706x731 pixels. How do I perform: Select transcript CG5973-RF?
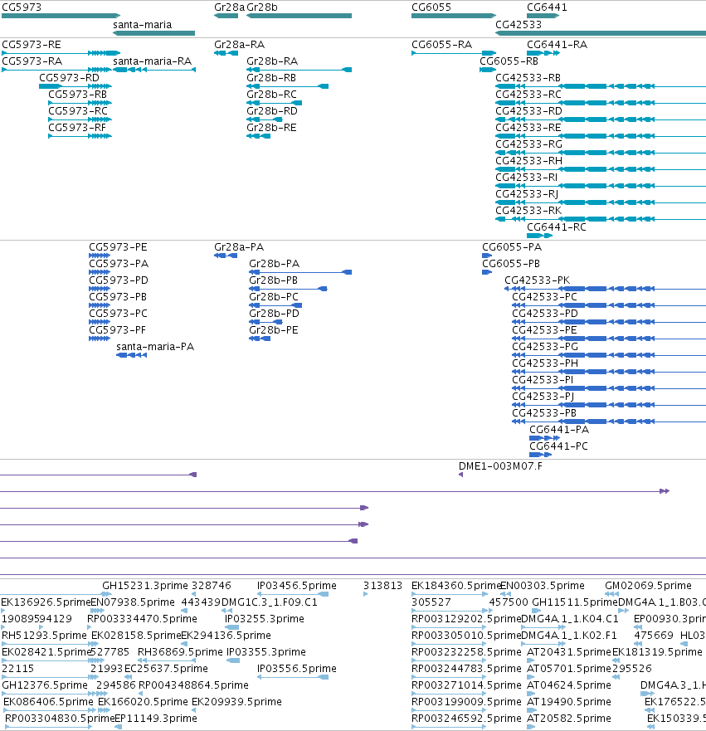(80, 136)
